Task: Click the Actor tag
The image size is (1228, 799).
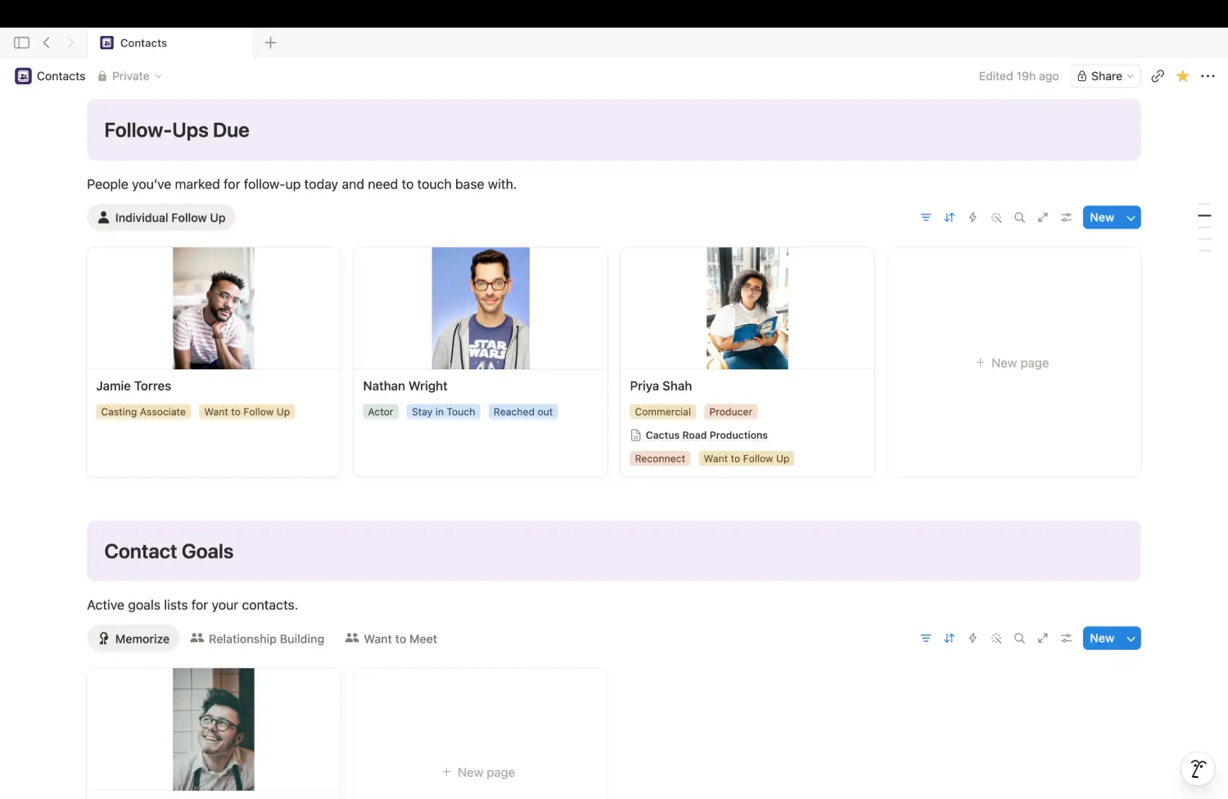Action: pyautogui.click(x=381, y=412)
